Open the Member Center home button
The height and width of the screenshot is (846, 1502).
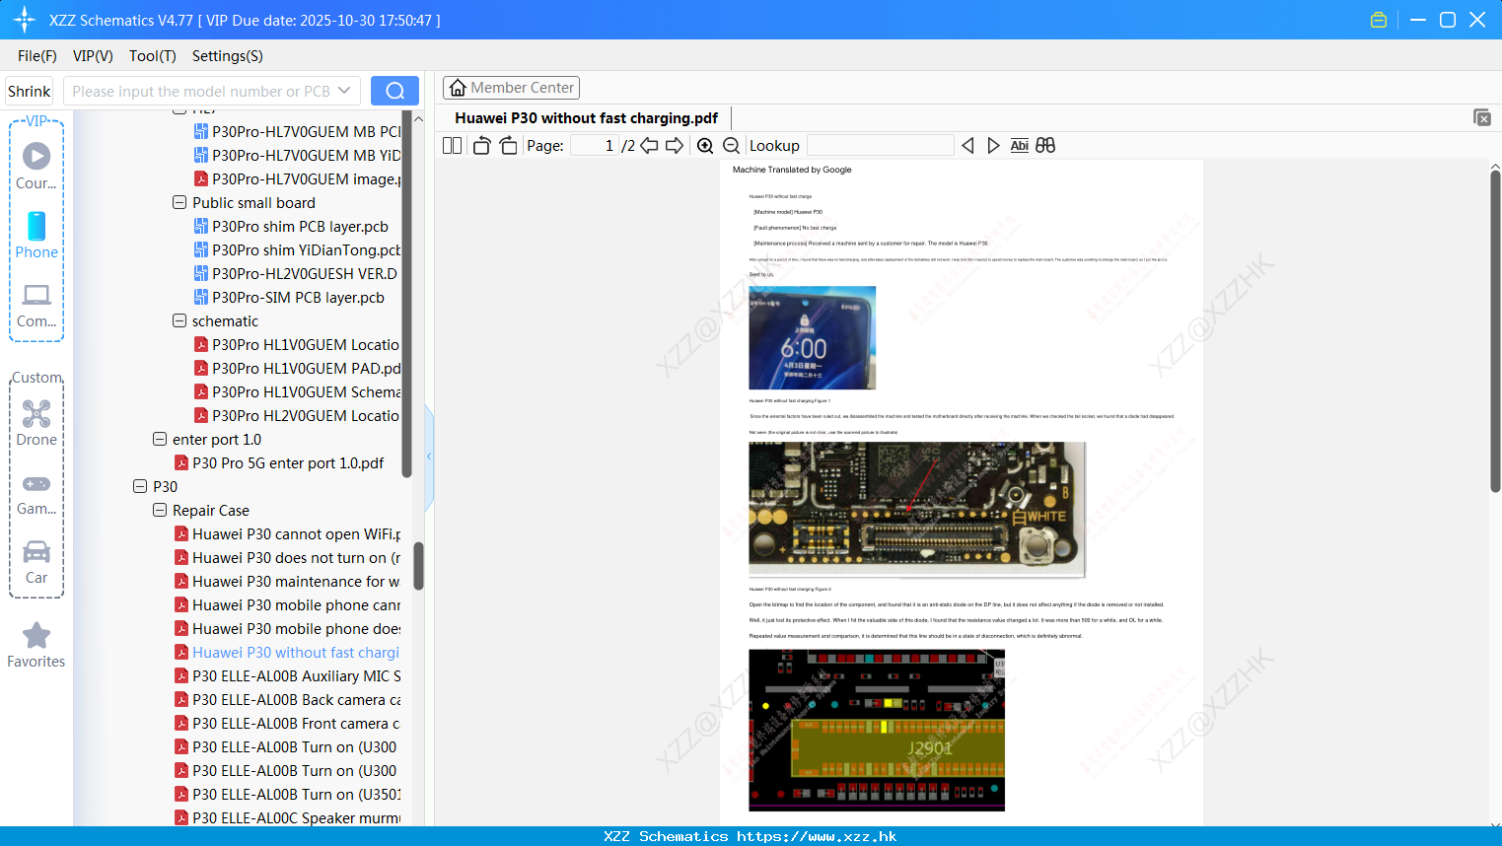click(511, 88)
